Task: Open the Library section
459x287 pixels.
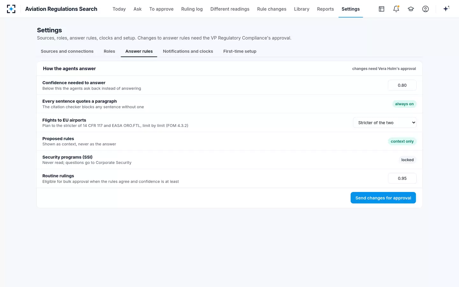Action: coord(302,9)
